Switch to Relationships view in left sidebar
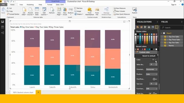 pos(3,33)
